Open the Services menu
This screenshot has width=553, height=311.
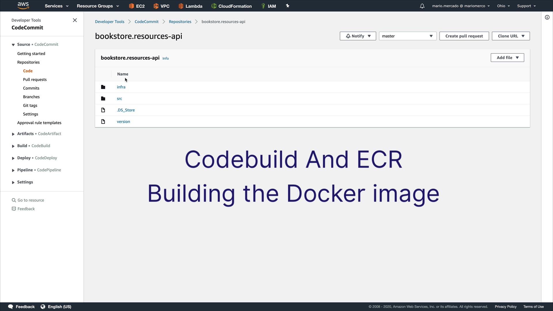[x=56, y=6]
